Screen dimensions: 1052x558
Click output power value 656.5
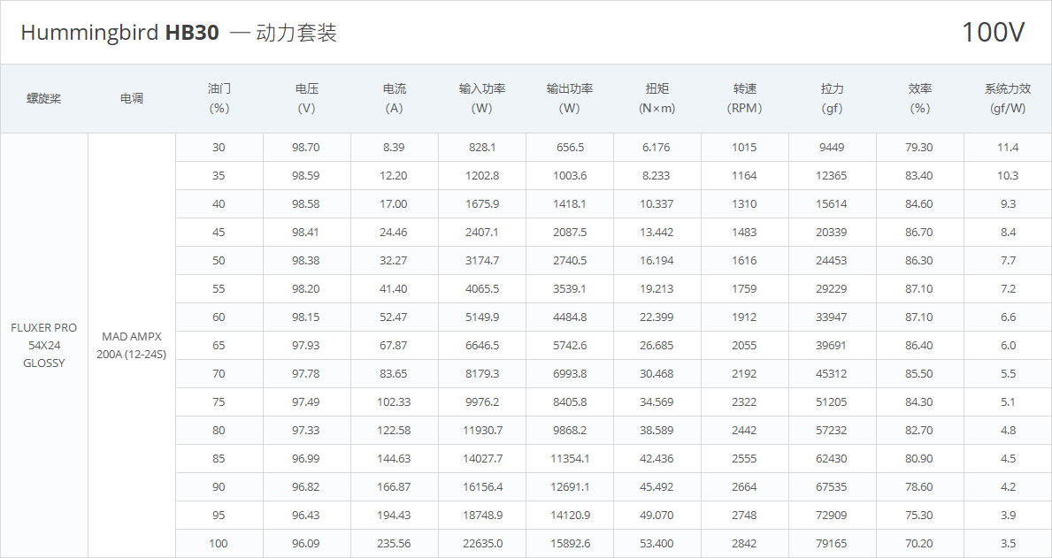point(570,148)
